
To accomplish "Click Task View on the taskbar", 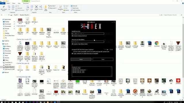I will coord(9,102).
